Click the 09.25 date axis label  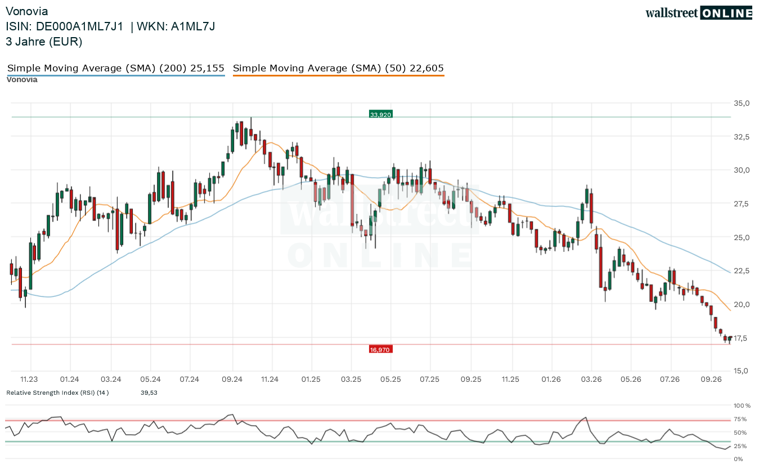click(x=470, y=379)
